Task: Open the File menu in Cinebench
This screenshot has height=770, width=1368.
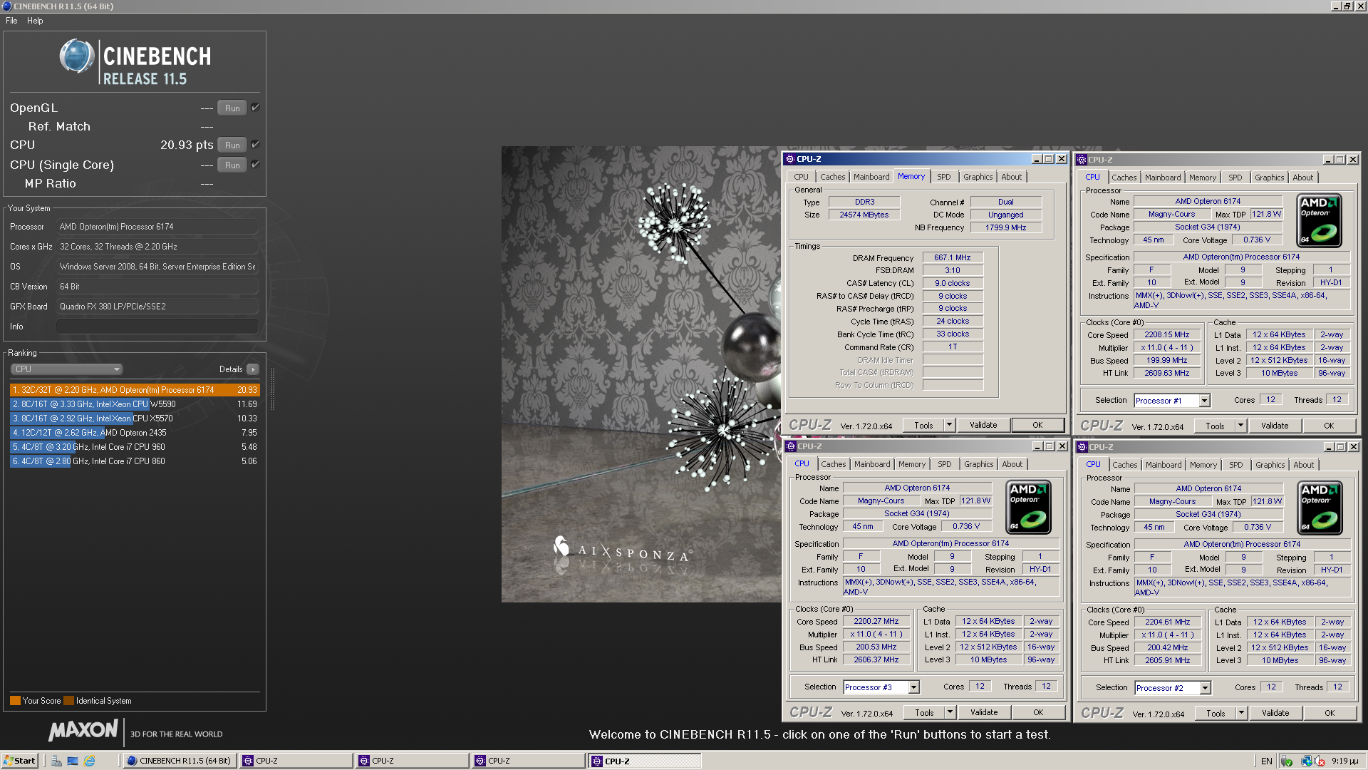Action: (x=11, y=21)
